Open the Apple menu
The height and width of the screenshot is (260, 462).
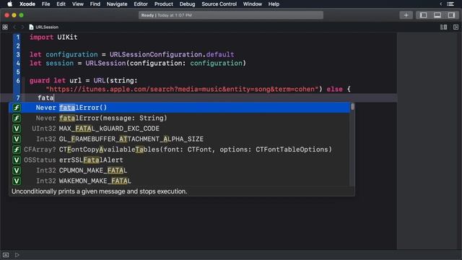tap(9, 4)
